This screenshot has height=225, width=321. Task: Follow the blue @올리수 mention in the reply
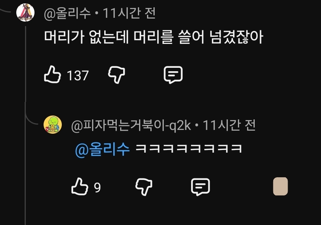point(102,150)
